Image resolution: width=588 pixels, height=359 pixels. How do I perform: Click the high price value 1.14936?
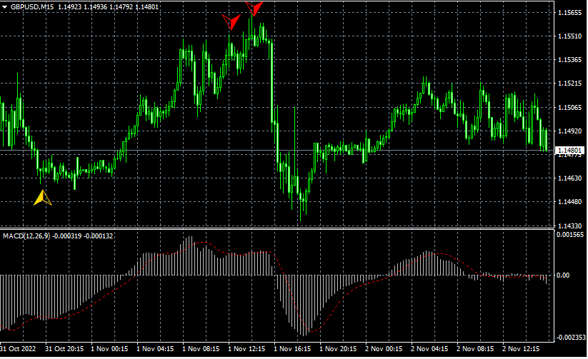click(x=95, y=6)
